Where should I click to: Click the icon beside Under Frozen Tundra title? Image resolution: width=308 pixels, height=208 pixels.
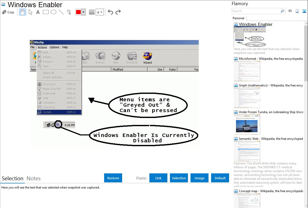click(236, 112)
